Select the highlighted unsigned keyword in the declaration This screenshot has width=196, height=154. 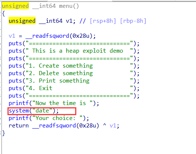[x=22, y=21]
